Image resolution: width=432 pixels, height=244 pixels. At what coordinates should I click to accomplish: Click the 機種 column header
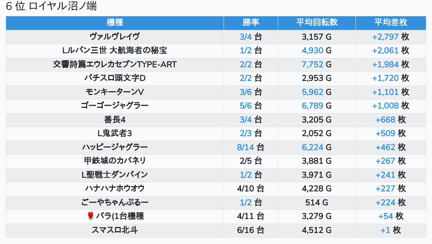pyautogui.click(x=115, y=23)
